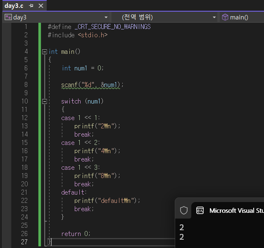Open the (전역 범위) scope dropdown

[x=214, y=17]
